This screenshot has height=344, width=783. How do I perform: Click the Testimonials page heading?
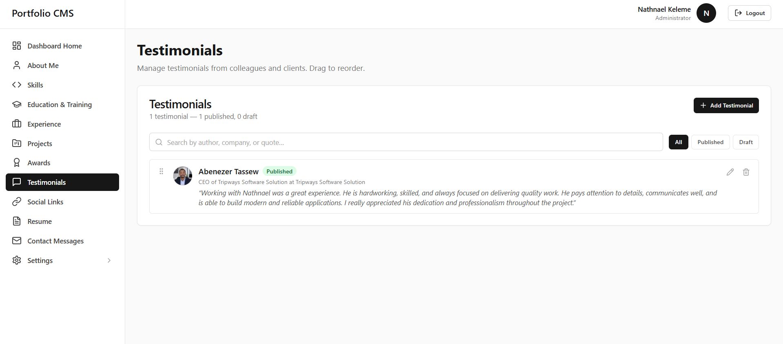(180, 50)
